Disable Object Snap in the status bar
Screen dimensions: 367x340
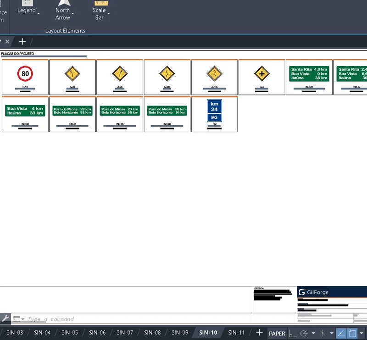pos(352,333)
